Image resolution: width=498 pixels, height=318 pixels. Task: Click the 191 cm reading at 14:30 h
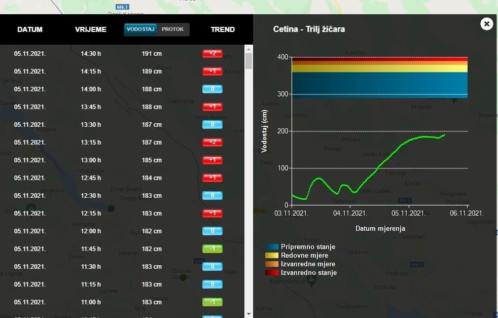[x=152, y=53]
